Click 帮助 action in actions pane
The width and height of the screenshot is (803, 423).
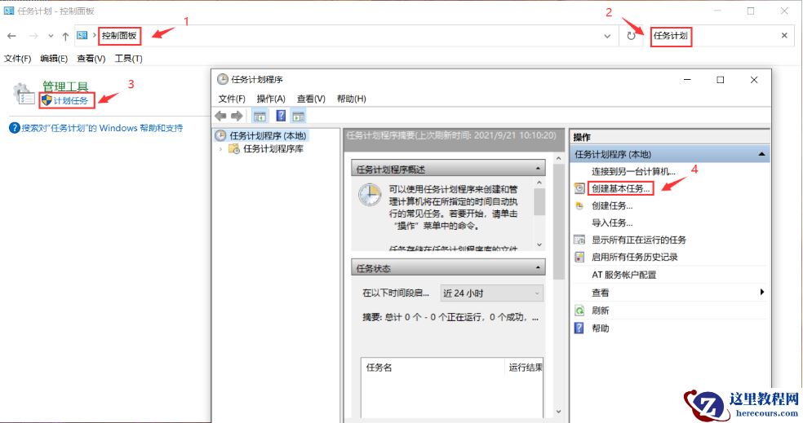coord(600,328)
